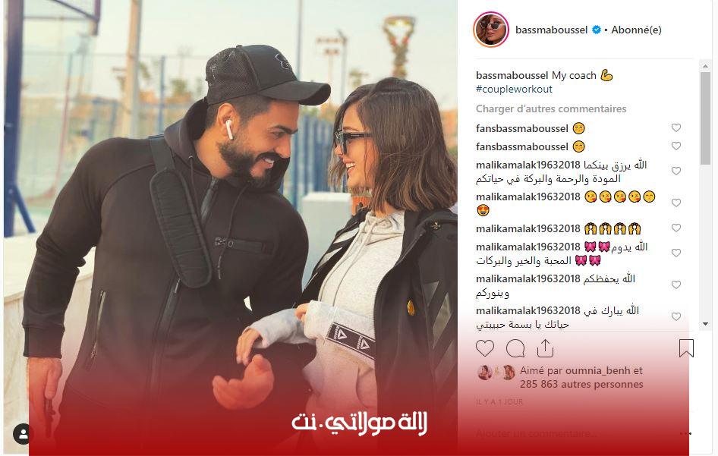Screen dimensions: 718x456
Task: Load more comments via Charger d'autres commentaires
Action: (x=551, y=109)
